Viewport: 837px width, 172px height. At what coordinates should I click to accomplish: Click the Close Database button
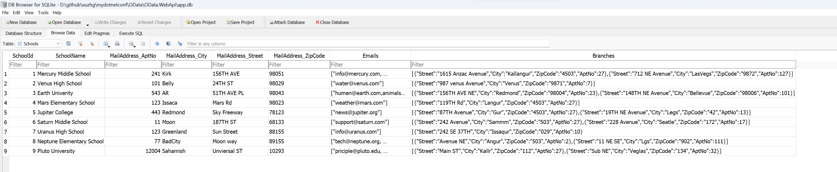click(x=332, y=22)
